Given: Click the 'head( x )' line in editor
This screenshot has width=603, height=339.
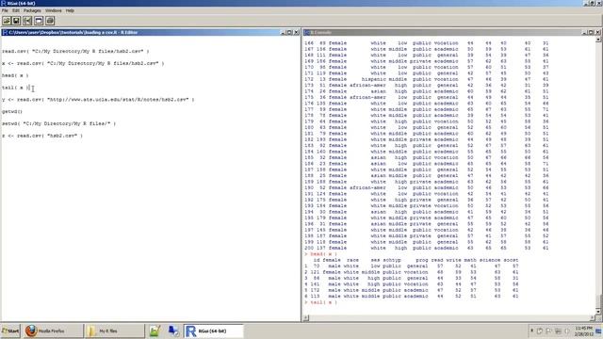Looking at the screenshot, I should tap(15, 75).
